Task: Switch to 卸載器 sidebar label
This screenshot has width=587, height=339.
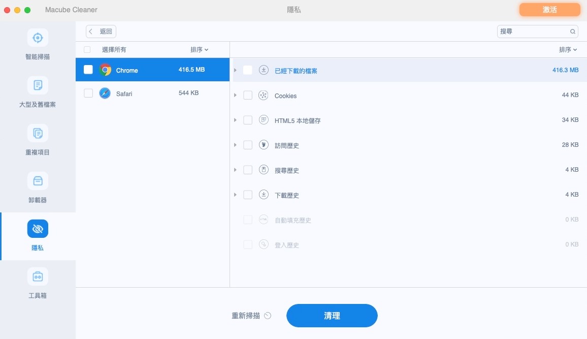Action: coord(38,200)
